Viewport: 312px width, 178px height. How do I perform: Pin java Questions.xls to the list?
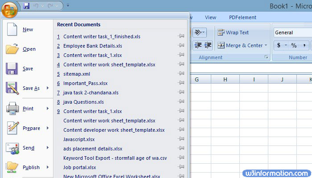click(181, 101)
